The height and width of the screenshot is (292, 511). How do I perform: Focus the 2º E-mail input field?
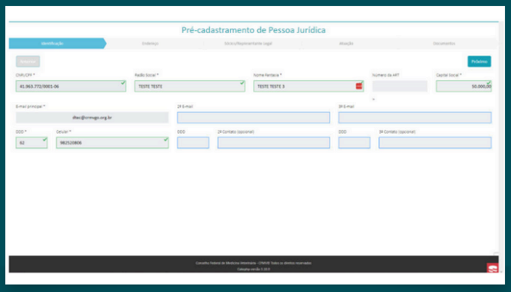(254, 117)
